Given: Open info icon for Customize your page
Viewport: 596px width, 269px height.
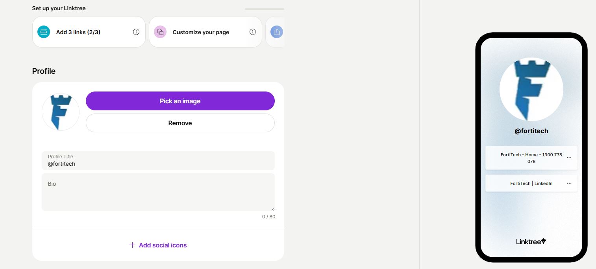Looking at the screenshot, I should 253,32.
